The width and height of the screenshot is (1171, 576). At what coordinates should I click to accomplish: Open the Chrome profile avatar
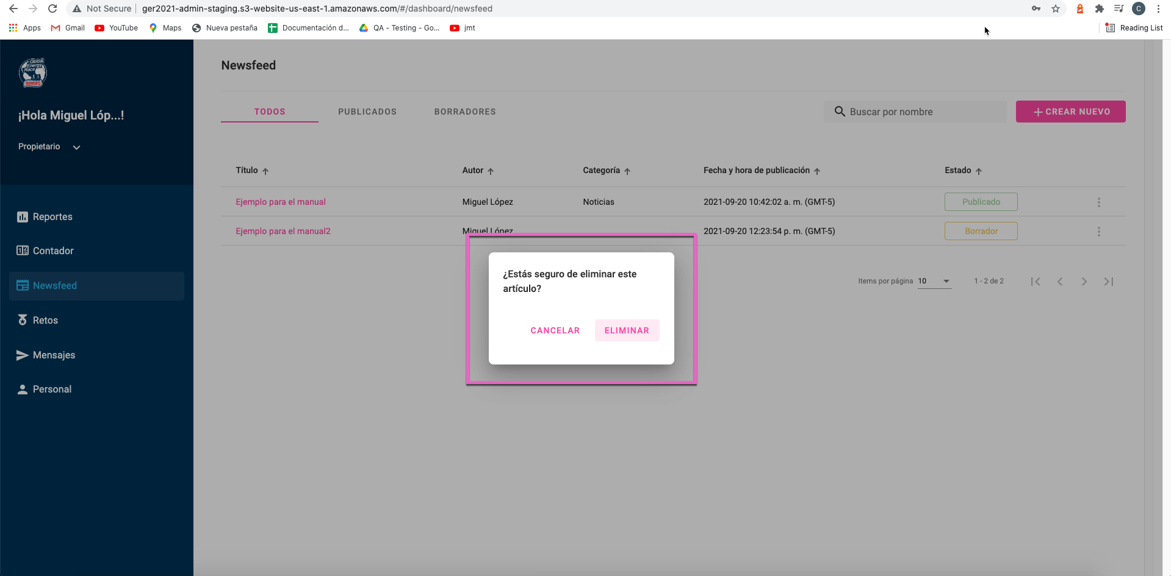(1139, 9)
